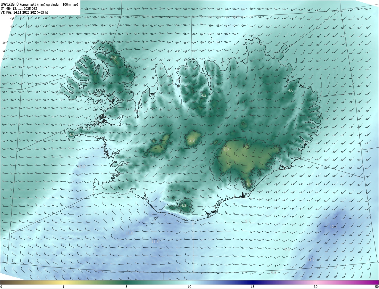The image size is (379, 289).
Task: Click the 4.0 value label in the Westfjords
Action: pos(113,57)
